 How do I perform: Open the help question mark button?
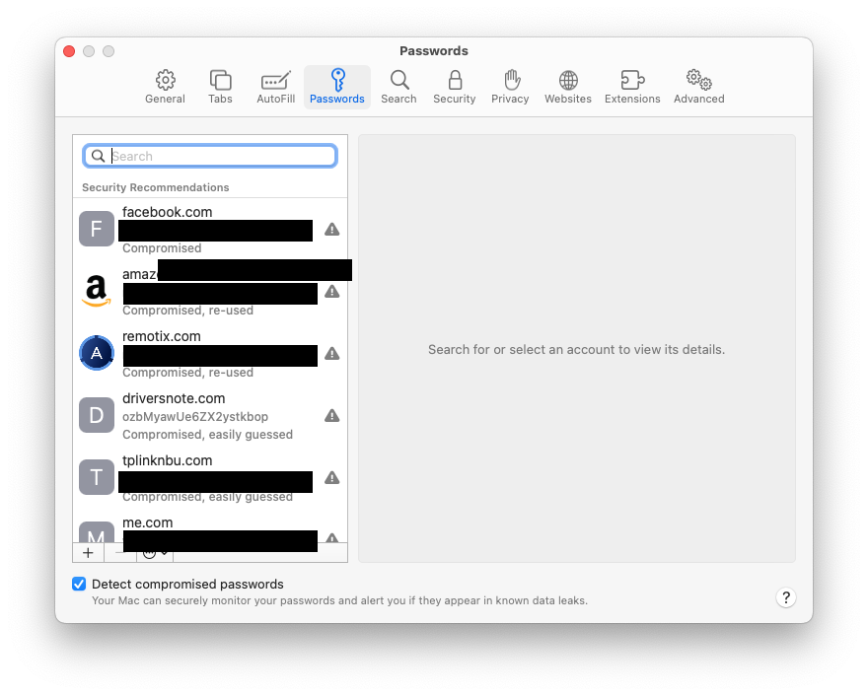click(785, 597)
